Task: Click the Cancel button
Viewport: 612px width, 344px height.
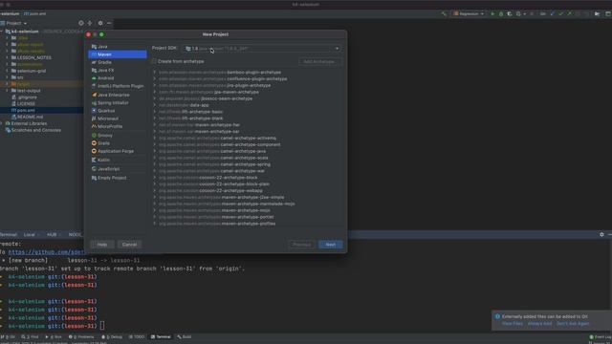Action: (129, 245)
